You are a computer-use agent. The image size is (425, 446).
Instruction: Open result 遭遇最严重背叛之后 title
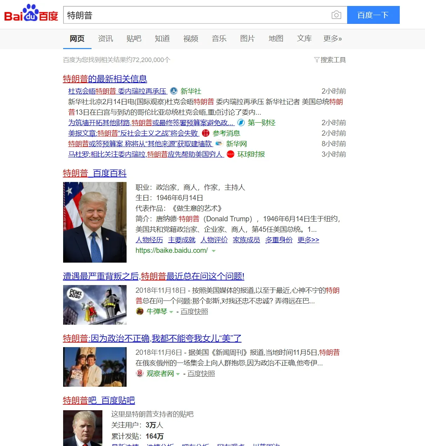154,276
